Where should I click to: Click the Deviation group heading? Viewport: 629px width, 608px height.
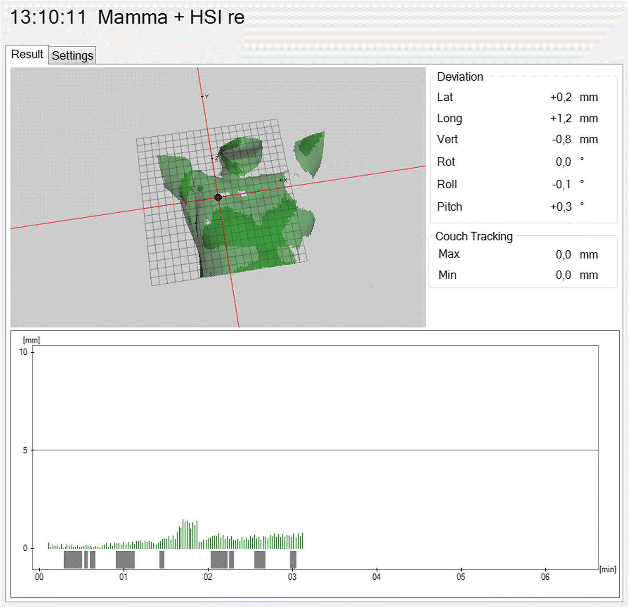point(460,77)
